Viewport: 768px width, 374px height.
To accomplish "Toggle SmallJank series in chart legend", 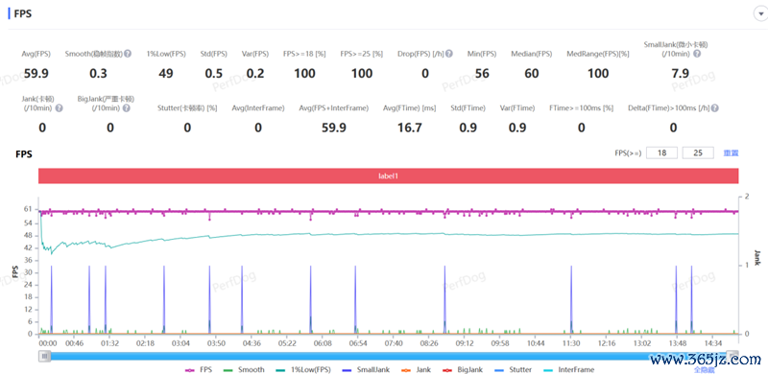I will click(365, 369).
